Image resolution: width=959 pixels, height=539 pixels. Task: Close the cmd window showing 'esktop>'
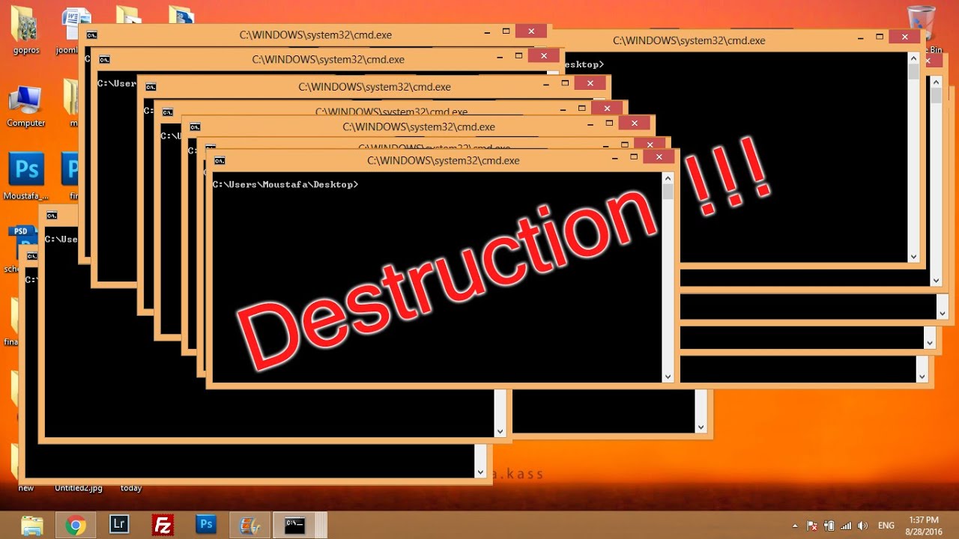pos(905,37)
